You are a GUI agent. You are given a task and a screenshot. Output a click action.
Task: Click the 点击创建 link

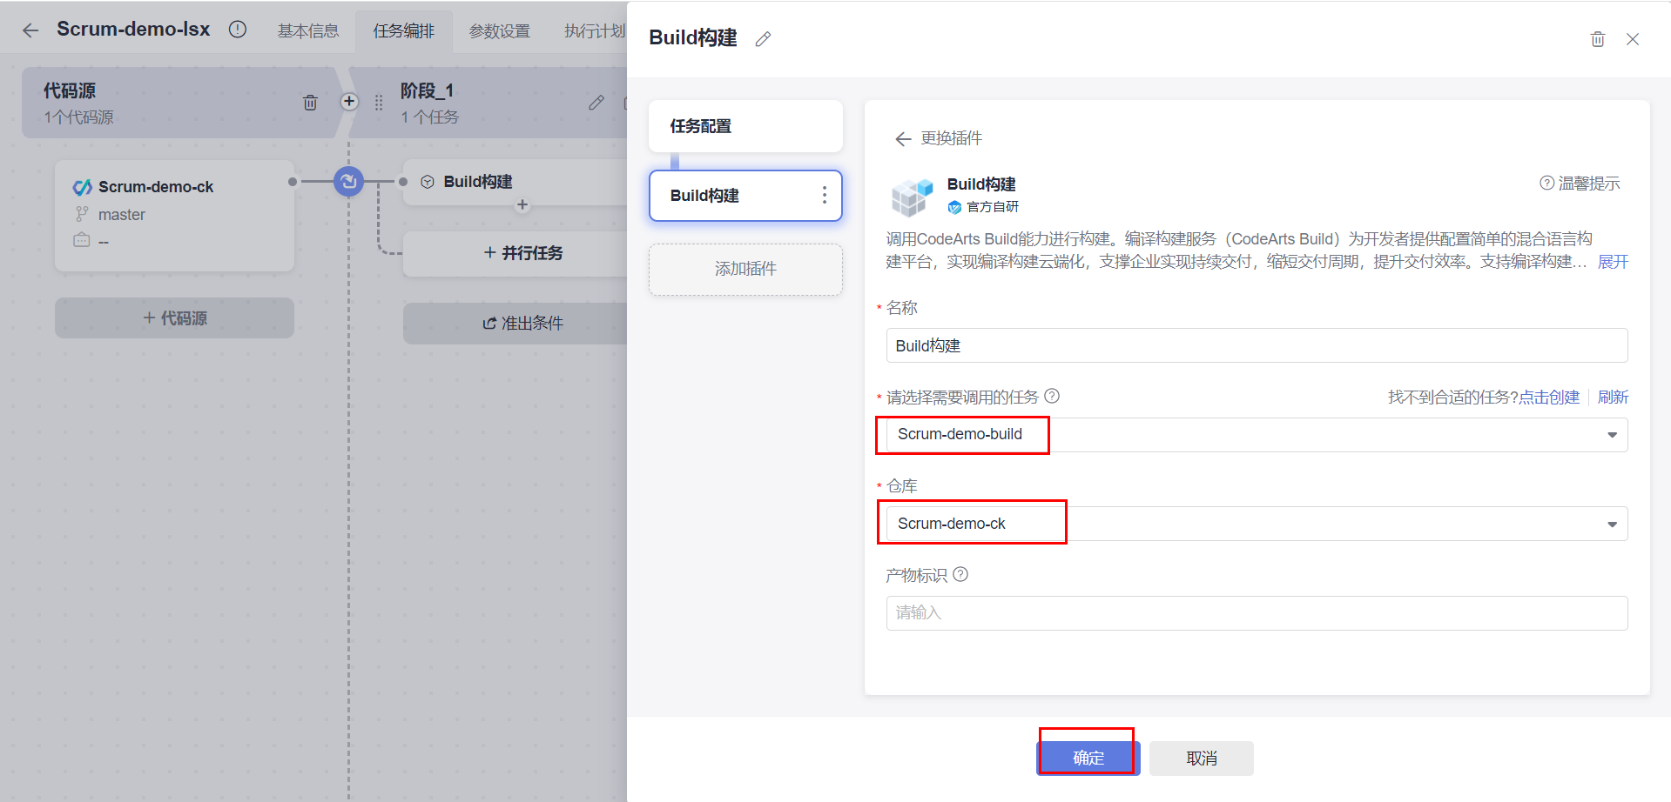1549,398
